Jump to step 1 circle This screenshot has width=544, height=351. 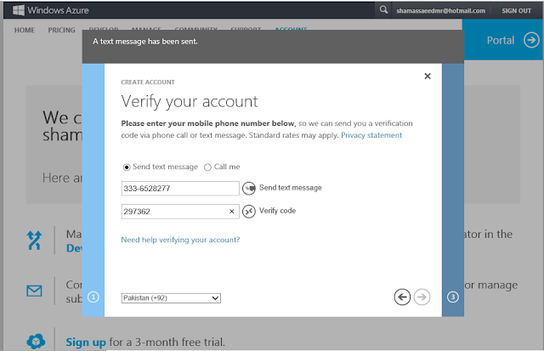93,297
